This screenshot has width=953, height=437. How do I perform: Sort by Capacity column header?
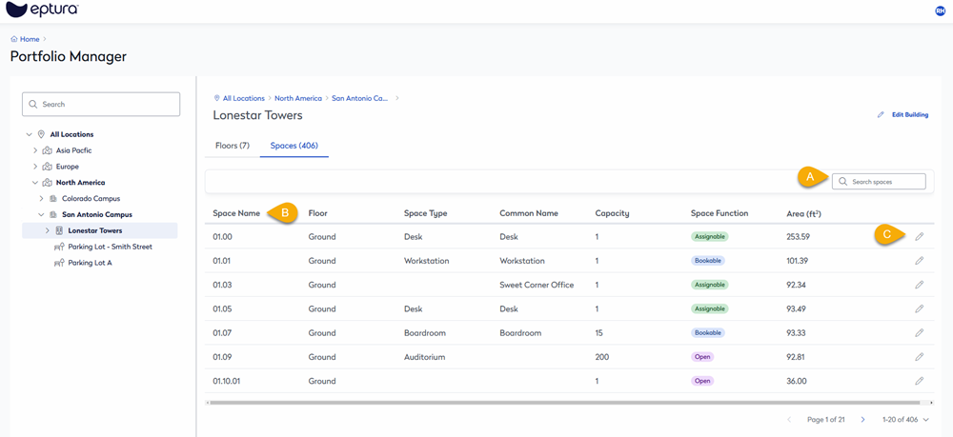click(612, 213)
